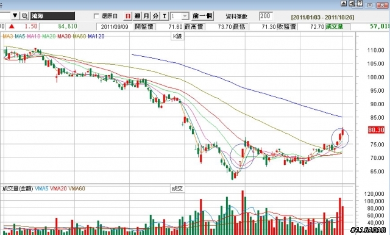Click the current price tag 80.30
Viewport: 390px width, 235px height.
[376, 130]
